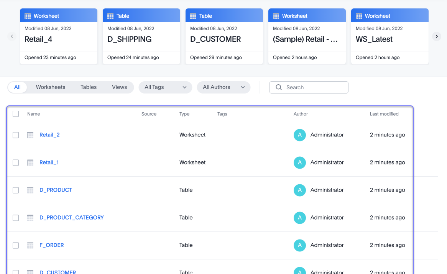Click the Administrator avatar on the F_ORDER row

pos(300,245)
